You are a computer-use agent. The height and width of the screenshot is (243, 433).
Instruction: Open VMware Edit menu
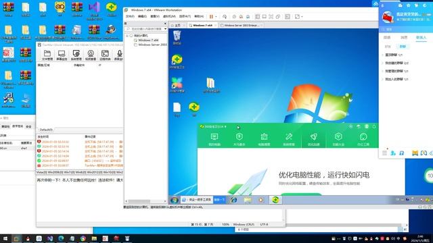(x=142, y=16)
